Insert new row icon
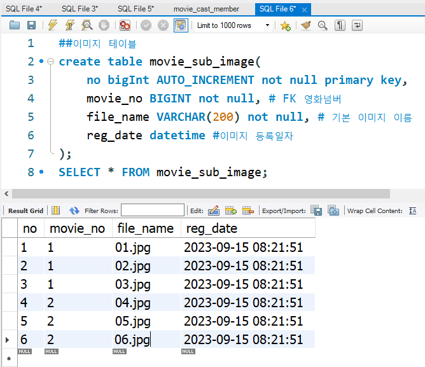 (x=231, y=211)
